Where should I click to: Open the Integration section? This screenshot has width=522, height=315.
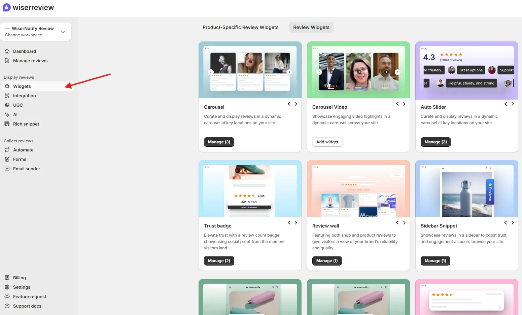tap(24, 96)
